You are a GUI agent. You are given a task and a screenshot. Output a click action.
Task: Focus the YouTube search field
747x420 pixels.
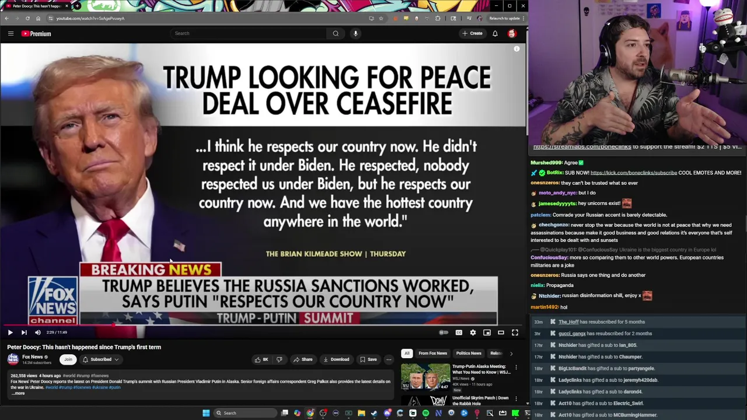pos(248,33)
